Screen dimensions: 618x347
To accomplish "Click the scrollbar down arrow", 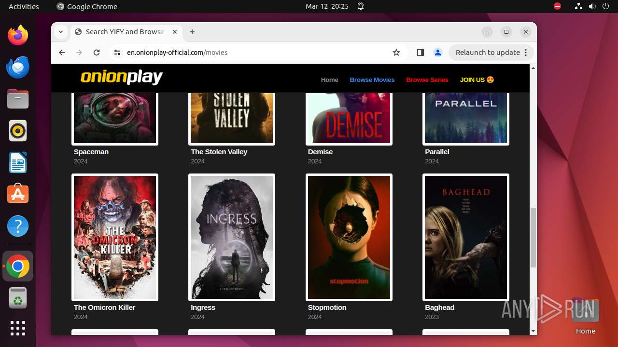I will click(x=533, y=331).
